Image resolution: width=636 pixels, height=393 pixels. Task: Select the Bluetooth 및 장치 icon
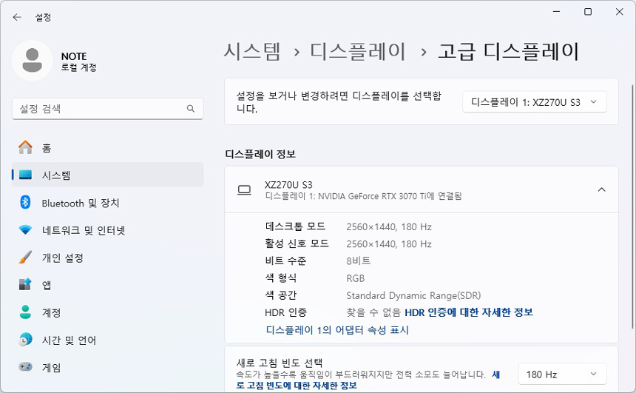[25, 202]
